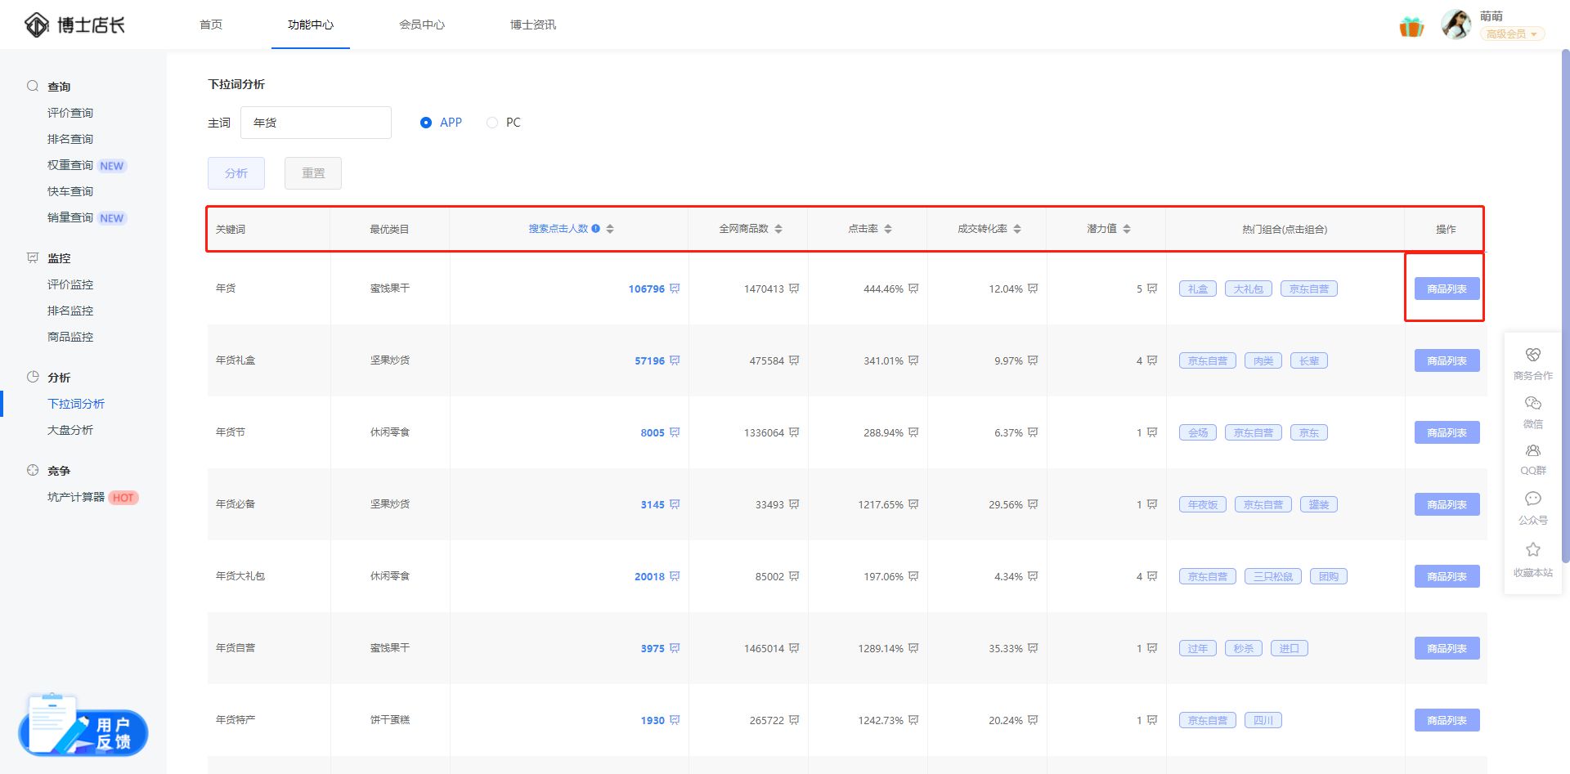Open 商品列表 for the 年货礼盒 row
1570x774 pixels.
point(1447,360)
